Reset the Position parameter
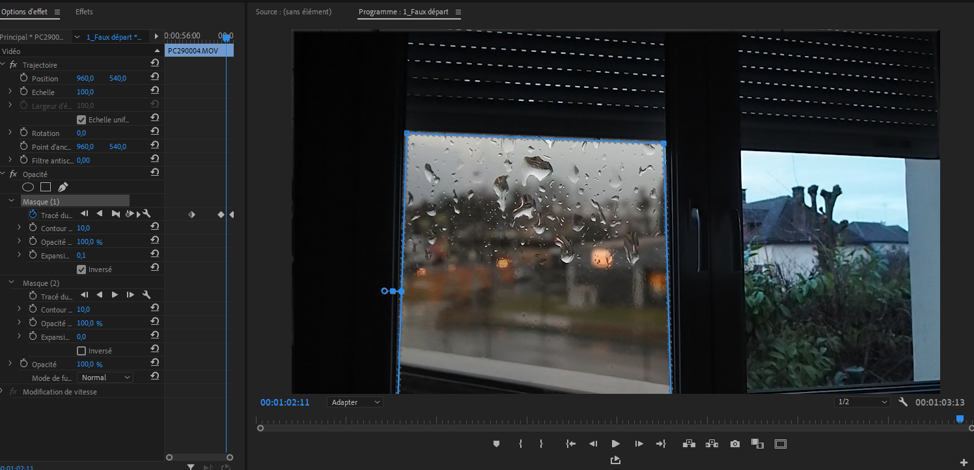 coord(155,78)
